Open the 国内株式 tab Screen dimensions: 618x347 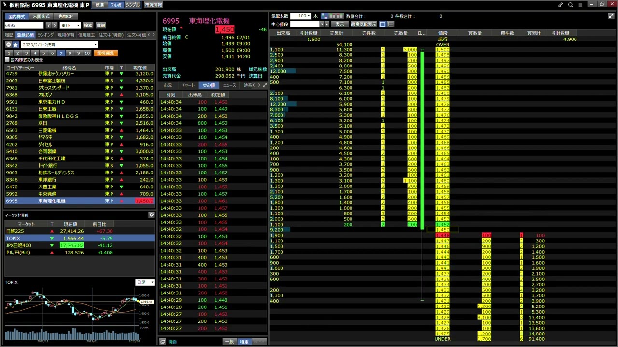point(17,16)
